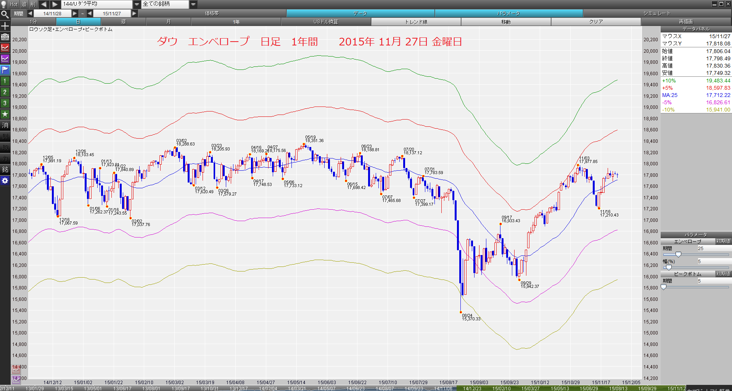Select the crosshair plus tool
The height and width of the screenshot is (391, 732).
pyautogui.click(x=5, y=26)
